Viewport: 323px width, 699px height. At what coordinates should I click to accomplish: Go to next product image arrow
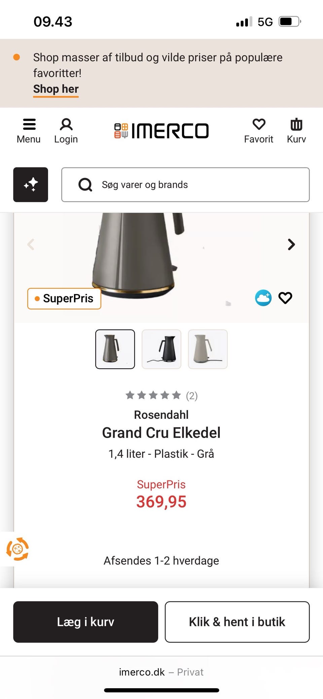291,245
